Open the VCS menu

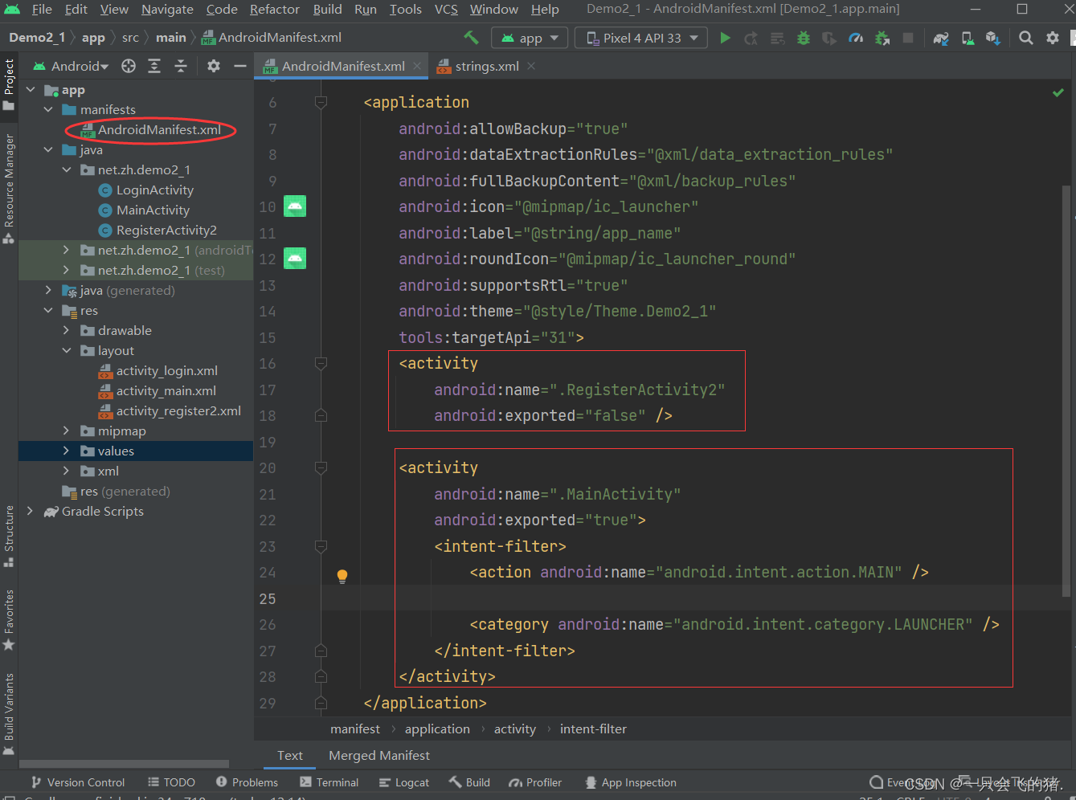coord(446,10)
